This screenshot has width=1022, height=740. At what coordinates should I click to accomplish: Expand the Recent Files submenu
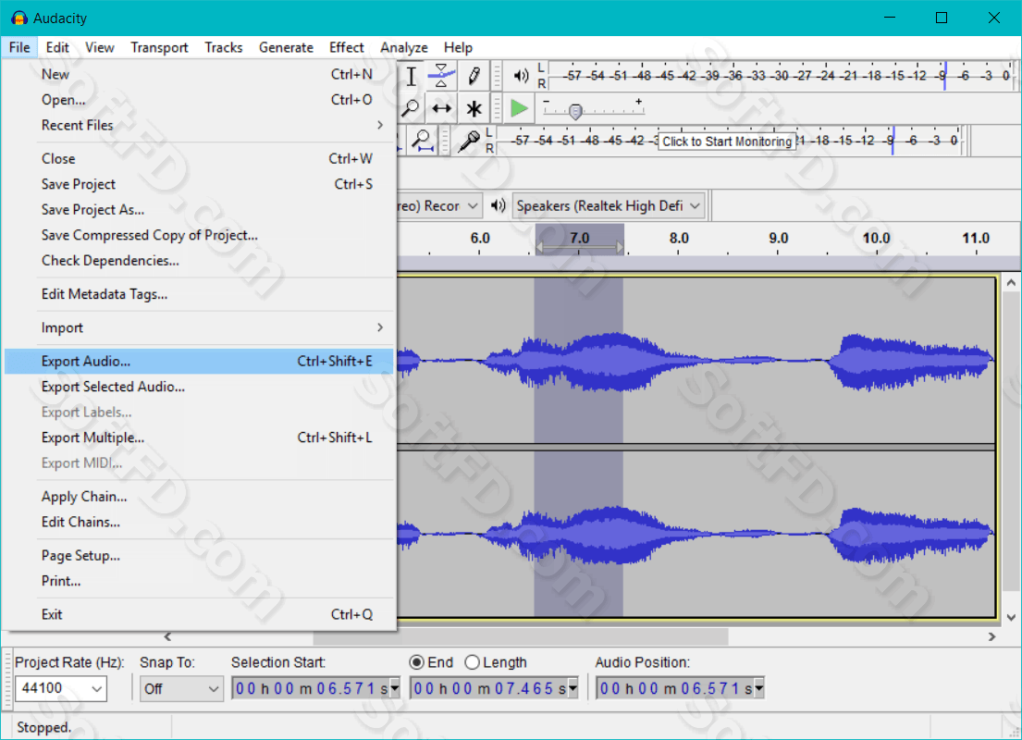click(199, 125)
